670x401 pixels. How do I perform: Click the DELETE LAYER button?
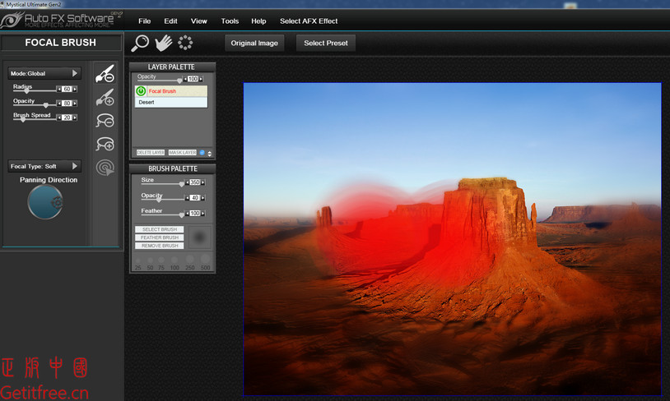click(151, 152)
